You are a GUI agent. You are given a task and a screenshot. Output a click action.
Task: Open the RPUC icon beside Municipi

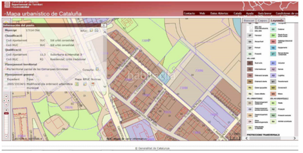coord(91,30)
